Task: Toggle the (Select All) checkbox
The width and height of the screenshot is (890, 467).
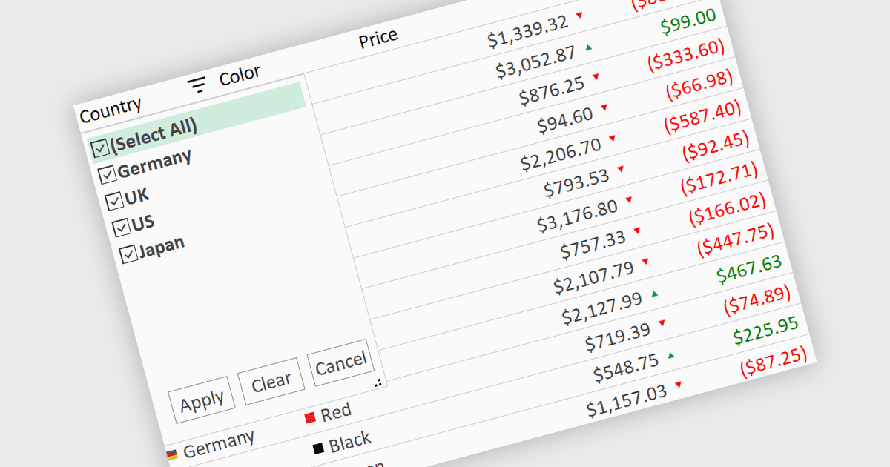Action: (100, 148)
